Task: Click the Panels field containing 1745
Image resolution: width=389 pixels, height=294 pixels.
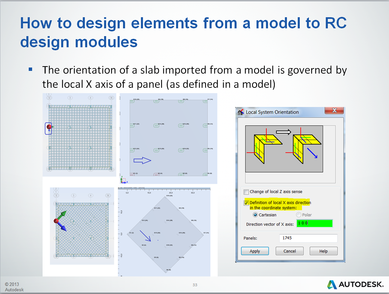Action: [308, 238]
